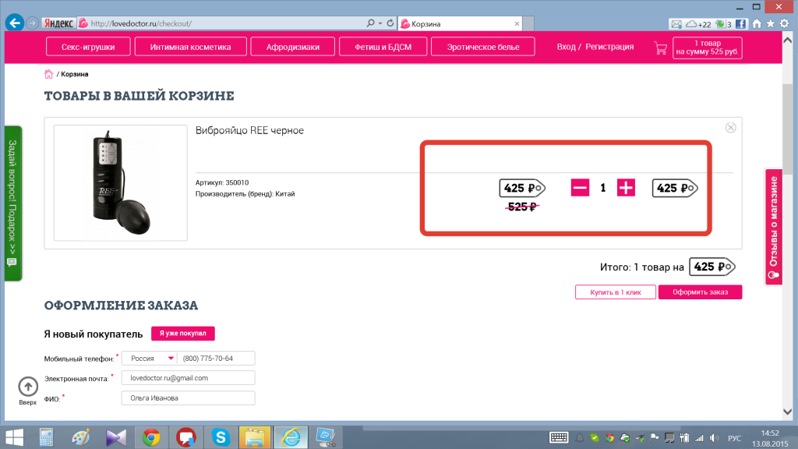Screen dimensions: 798x449
Task: Launch Chrome from the taskbar
Action: point(151,437)
